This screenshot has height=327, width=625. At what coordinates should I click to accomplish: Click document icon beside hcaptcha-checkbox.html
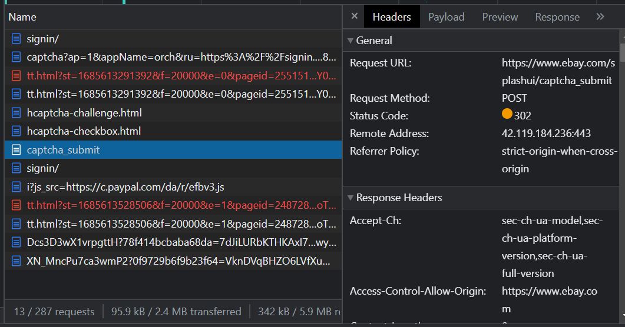(x=16, y=131)
